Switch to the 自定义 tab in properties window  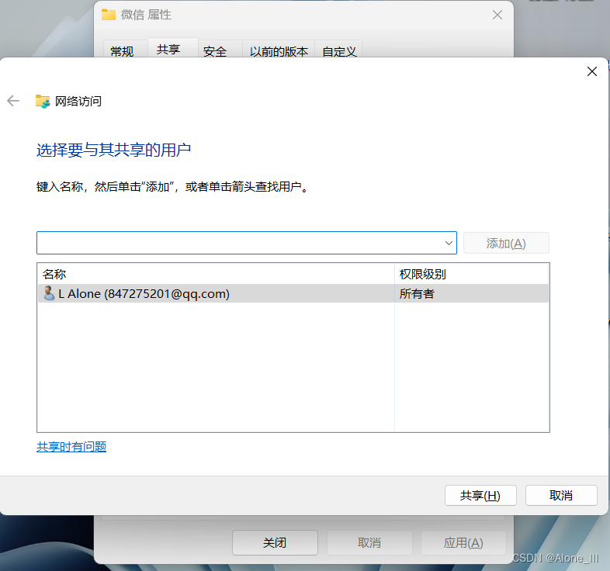pyautogui.click(x=338, y=49)
